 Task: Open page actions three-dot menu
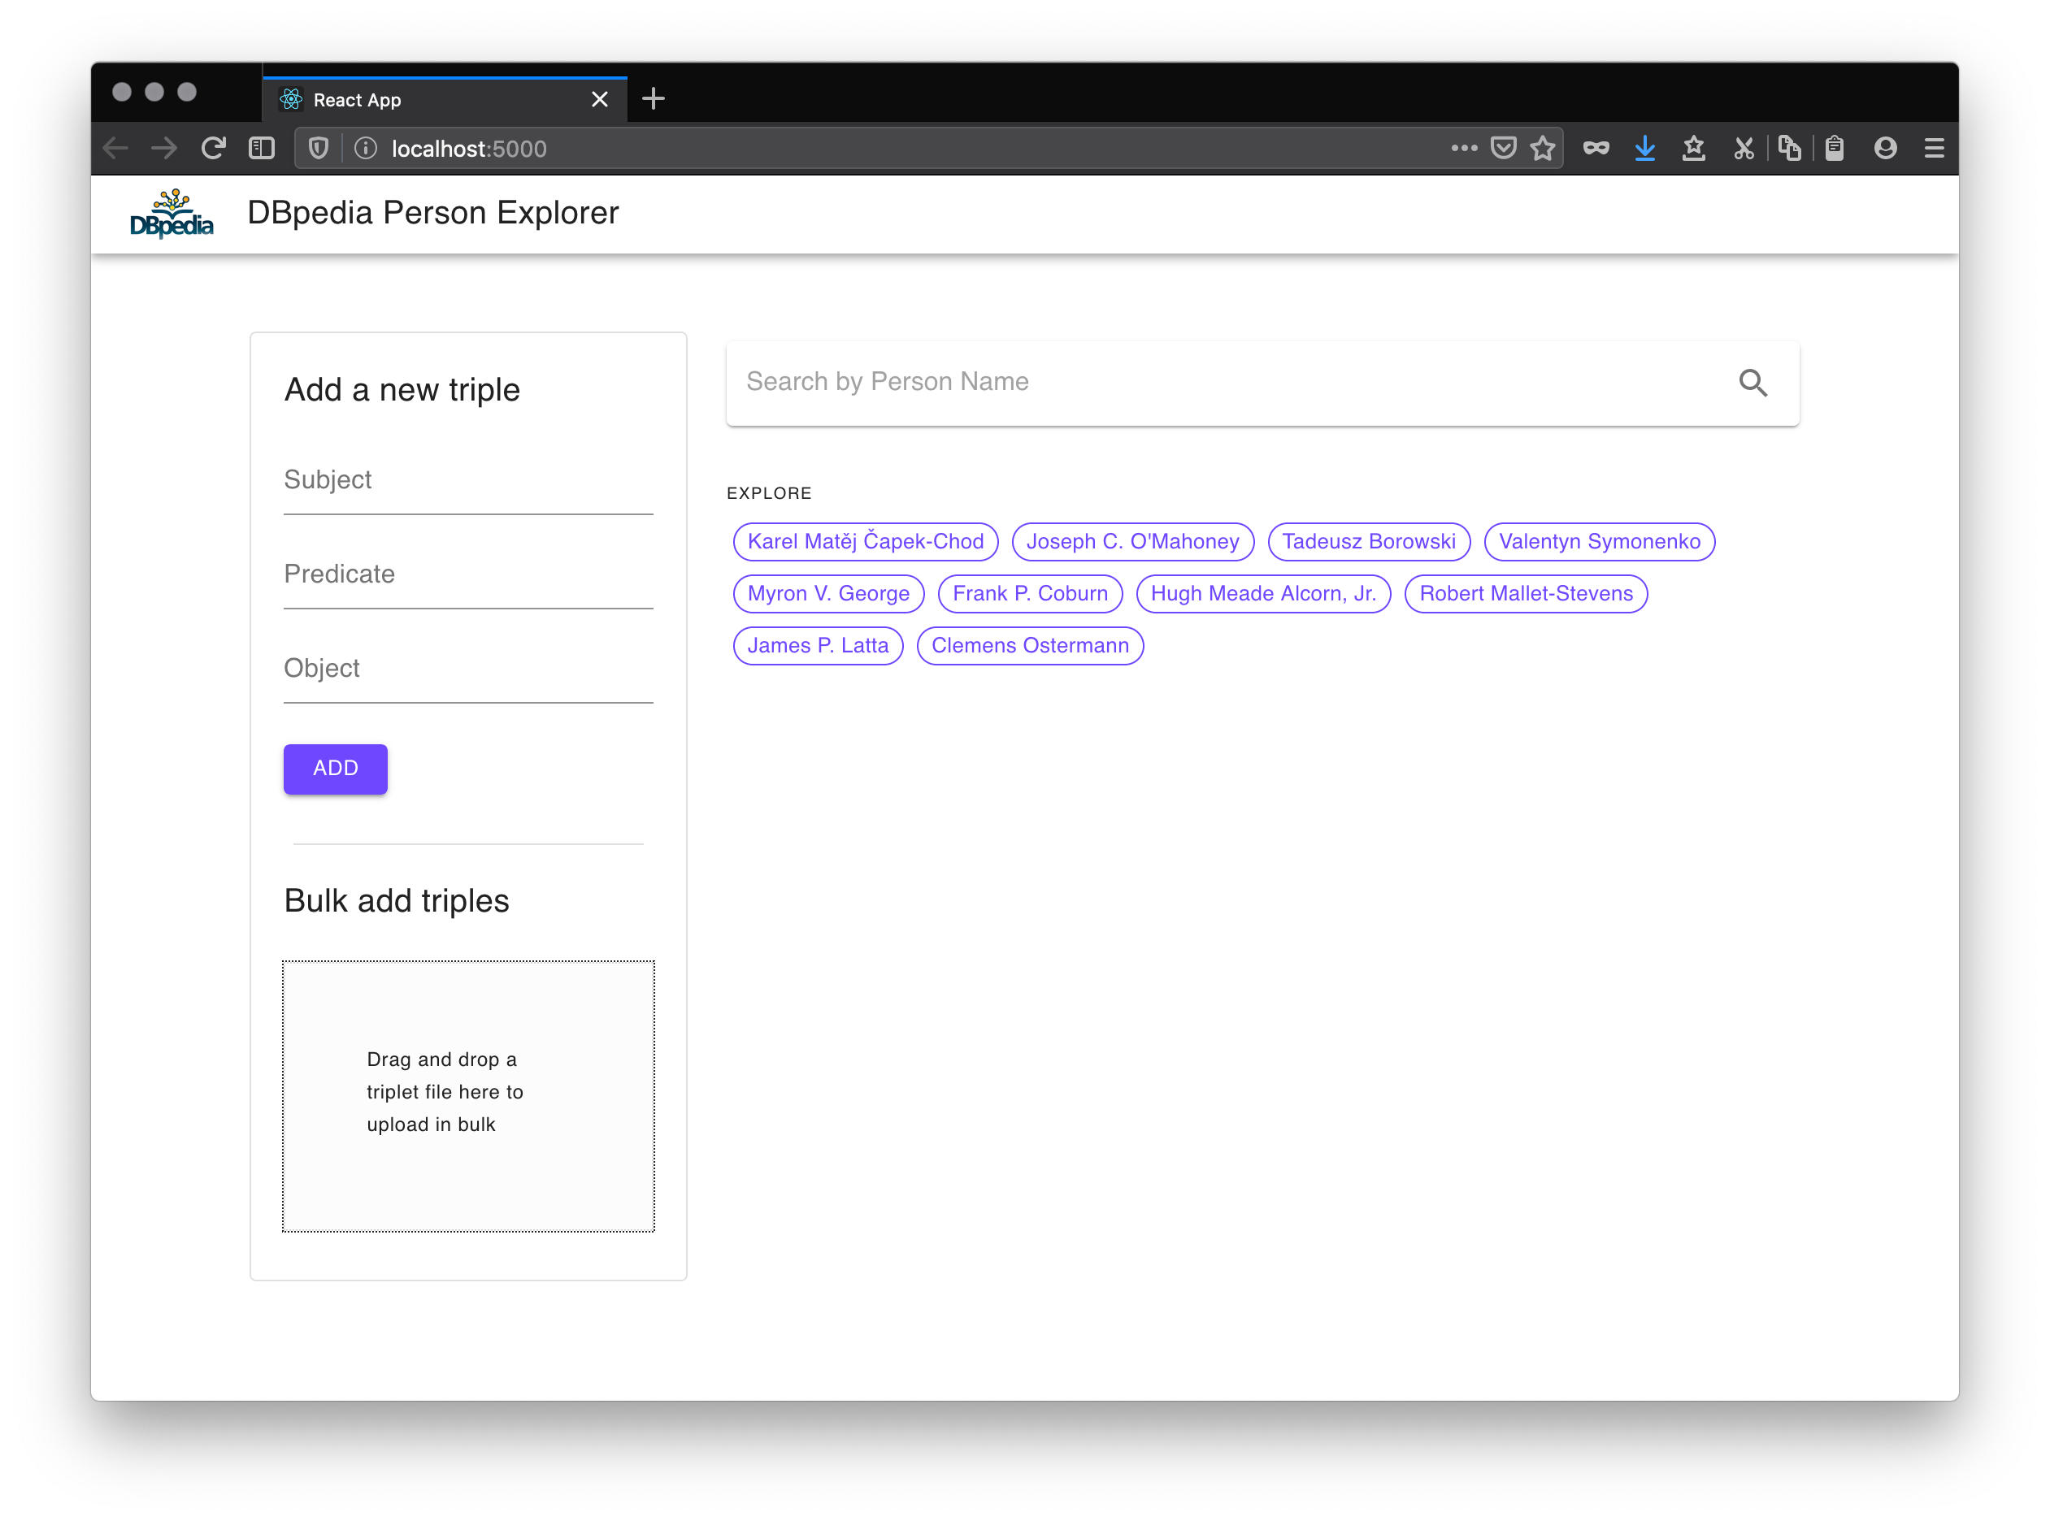[x=1463, y=148]
